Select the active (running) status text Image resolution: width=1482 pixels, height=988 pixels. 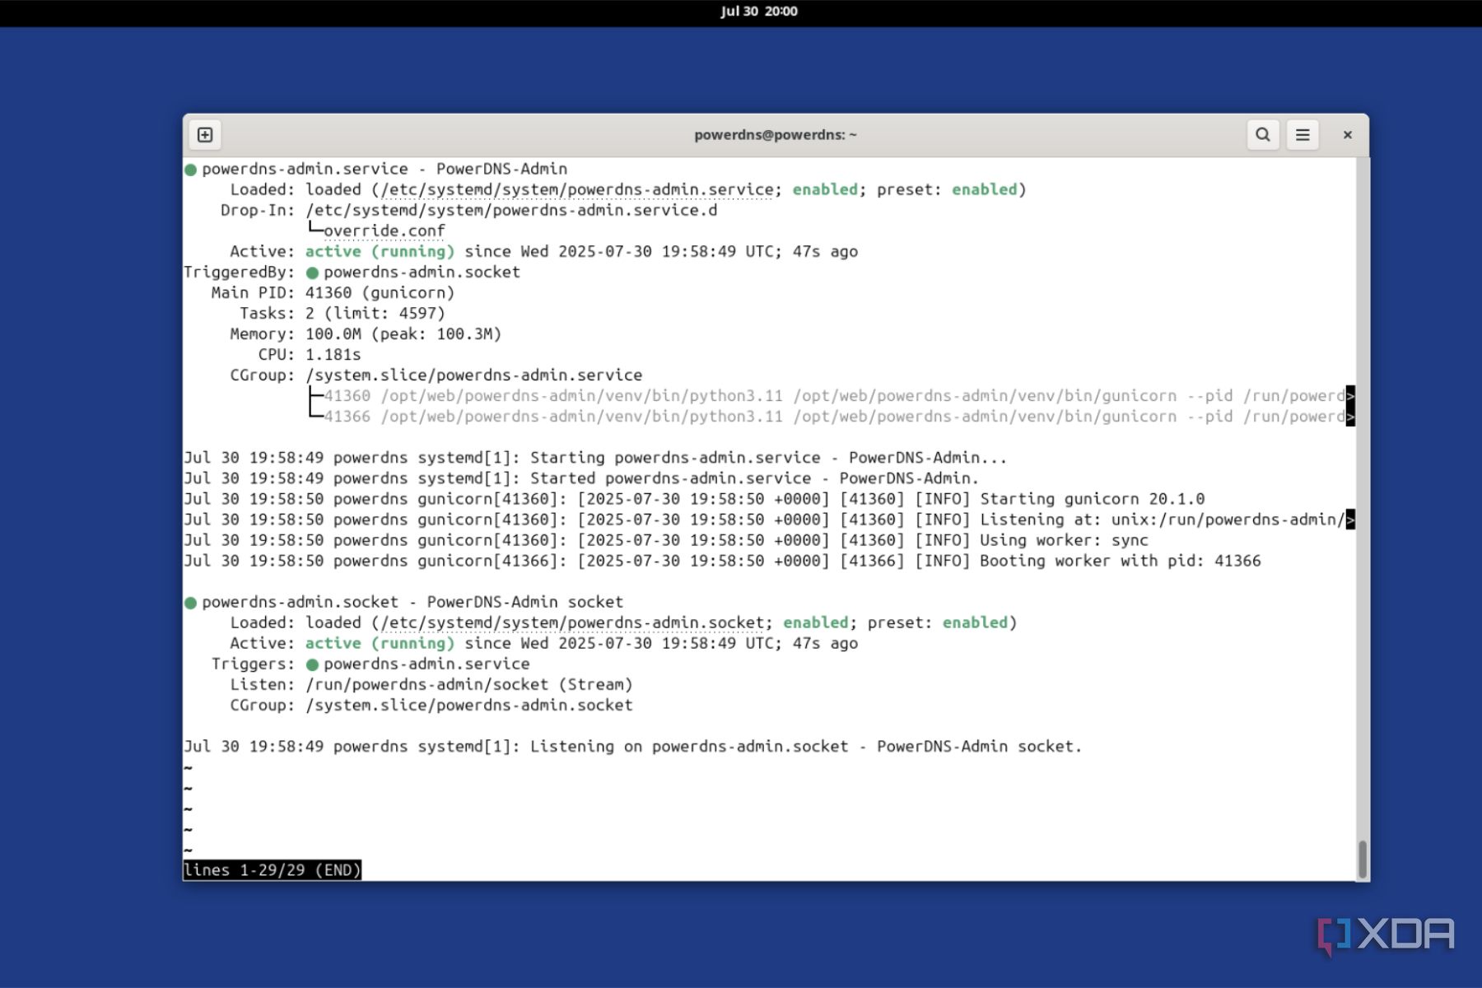[x=379, y=251]
